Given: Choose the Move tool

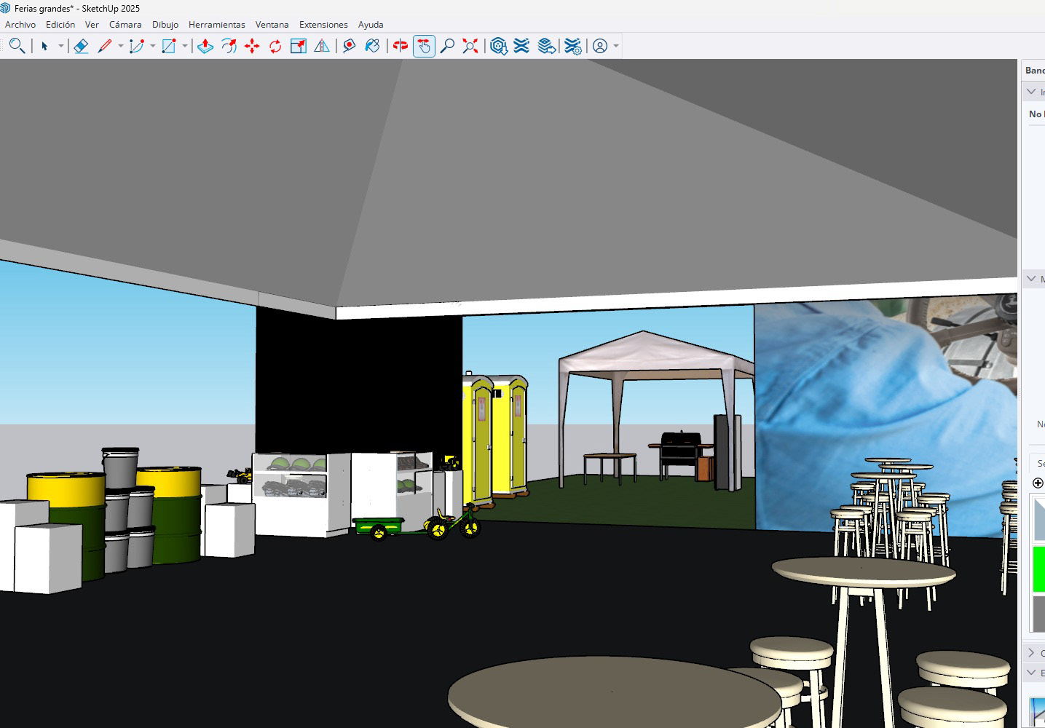Looking at the screenshot, I should coord(252,46).
